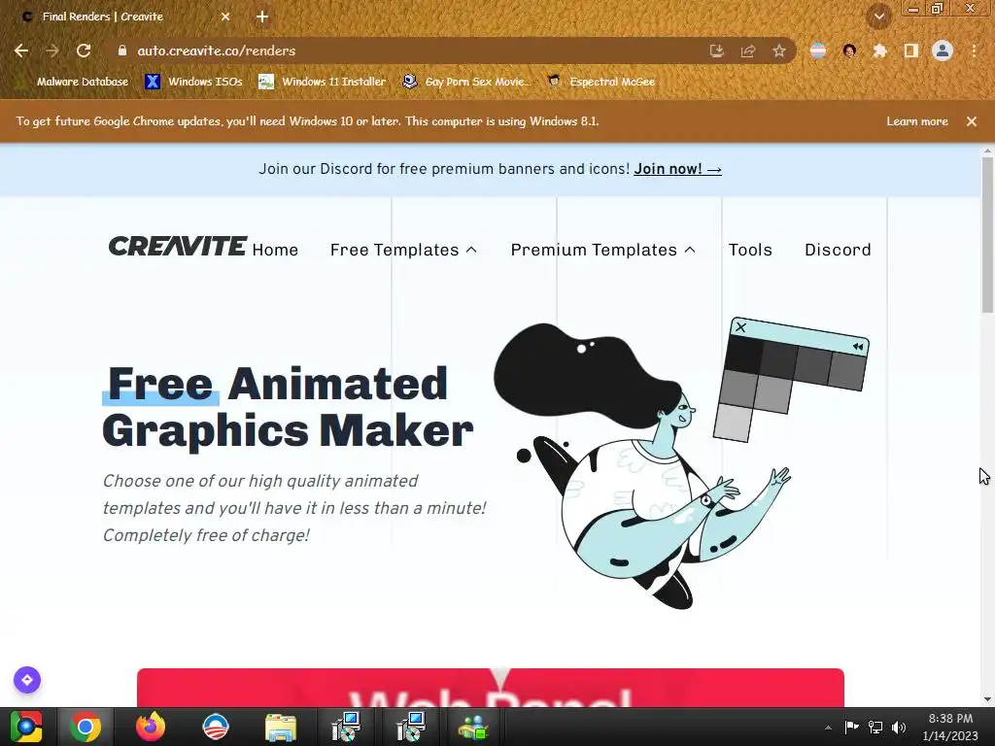This screenshot has width=995, height=746.
Task: Open the first installer taskbar icon
Action: (x=346, y=727)
